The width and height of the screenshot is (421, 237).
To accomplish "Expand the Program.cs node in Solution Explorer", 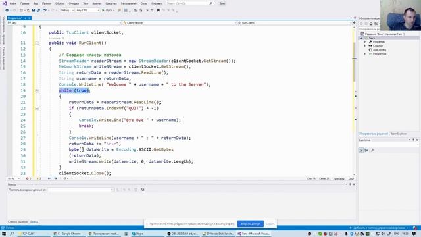I will tap(365, 54).
